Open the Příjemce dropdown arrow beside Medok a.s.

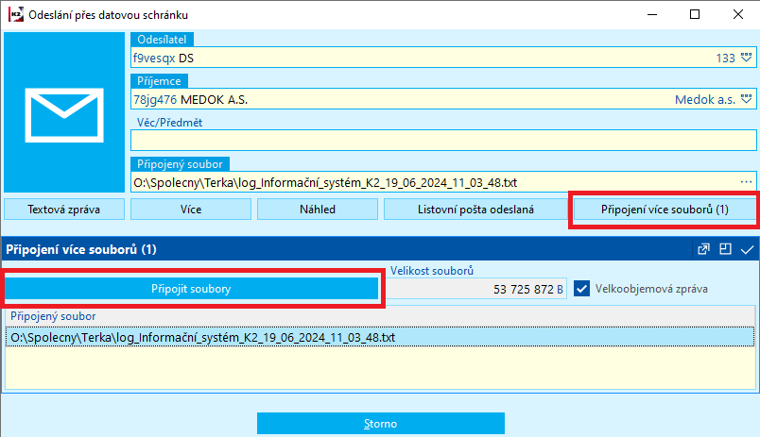pos(747,99)
